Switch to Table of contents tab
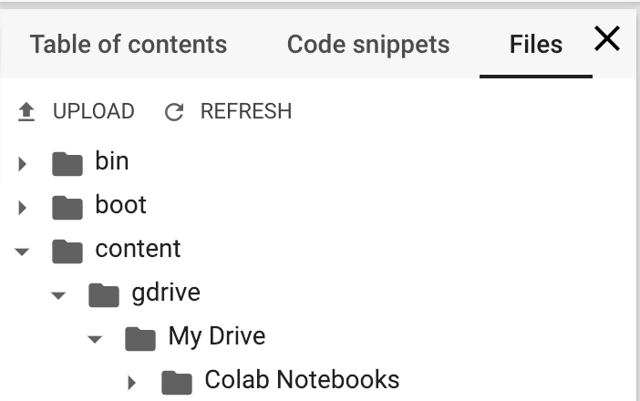 click(x=129, y=44)
